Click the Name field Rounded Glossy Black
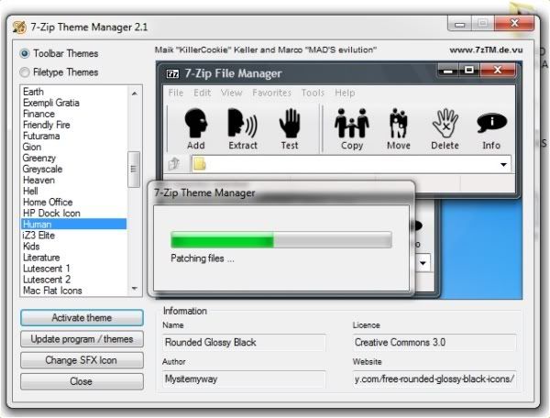This screenshot has width=550, height=418. [244, 342]
